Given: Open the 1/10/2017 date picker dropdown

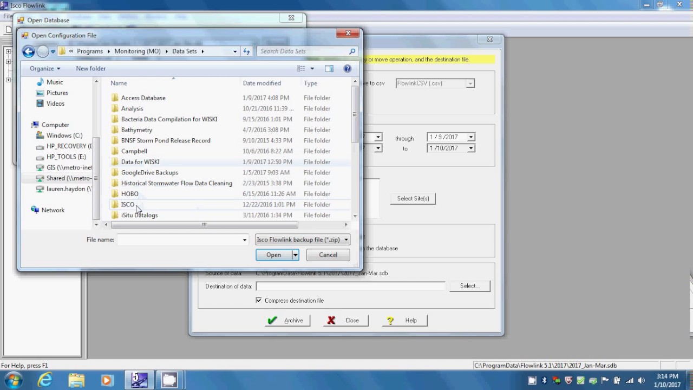Looking at the screenshot, I should pos(471,148).
